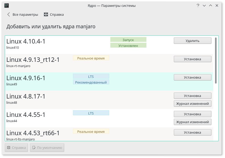Open Журнал изменений for Linux 4.8.17-1

point(192,103)
